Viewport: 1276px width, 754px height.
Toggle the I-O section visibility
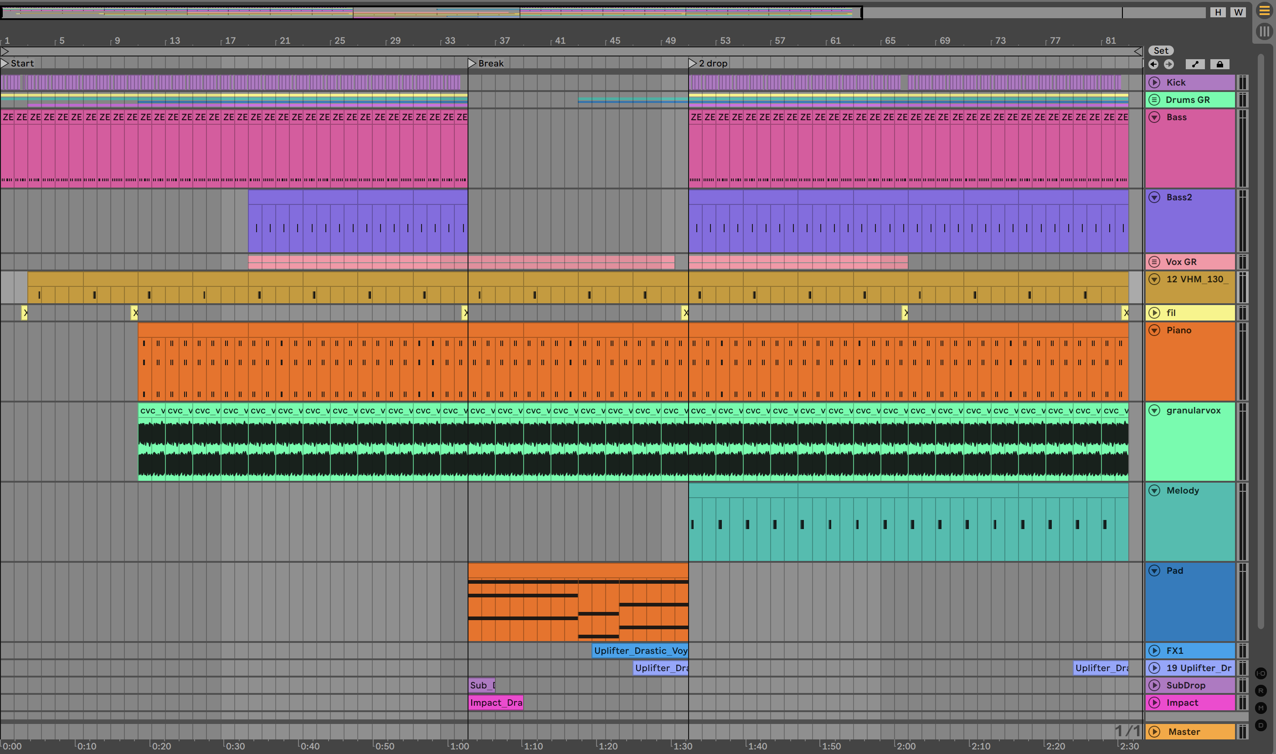pos(1261,673)
